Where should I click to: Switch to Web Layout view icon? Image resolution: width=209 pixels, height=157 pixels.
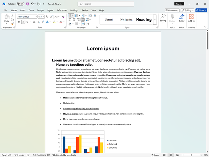click(x=177, y=155)
